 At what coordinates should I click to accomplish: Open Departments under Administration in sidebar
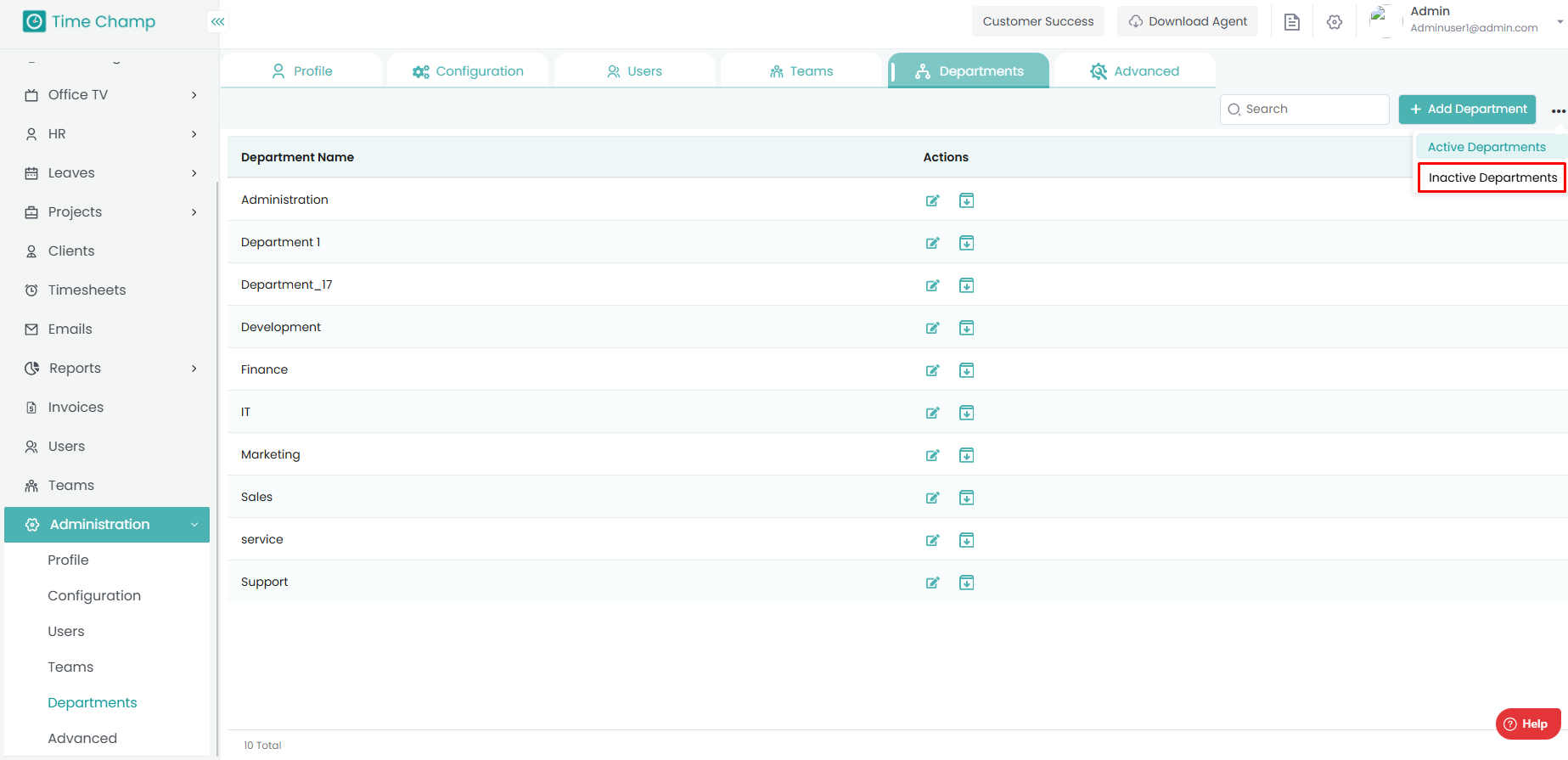(x=93, y=702)
